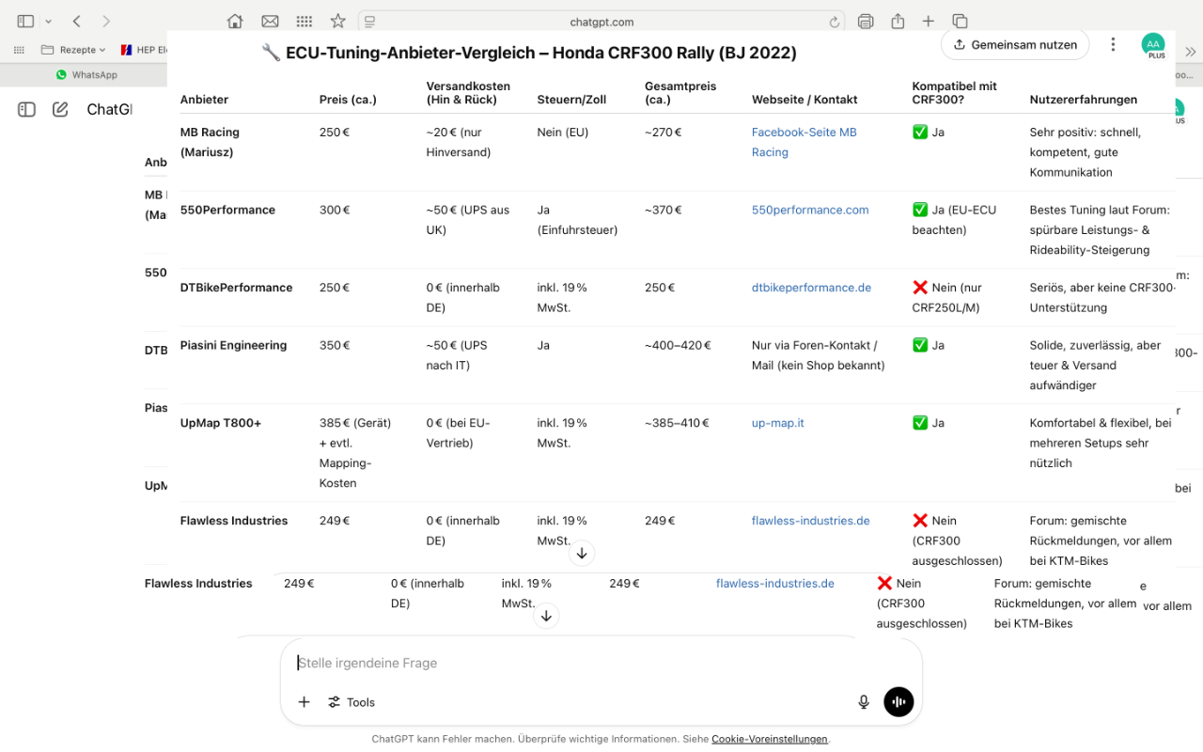This screenshot has height=752, width=1203.
Task: Open the three-dot conversation options menu
Action: pyautogui.click(x=1113, y=44)
